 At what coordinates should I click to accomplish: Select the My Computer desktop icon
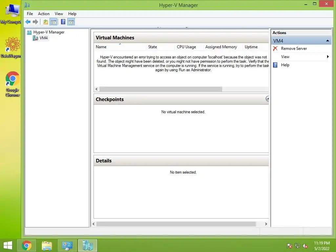click(11, 13)
